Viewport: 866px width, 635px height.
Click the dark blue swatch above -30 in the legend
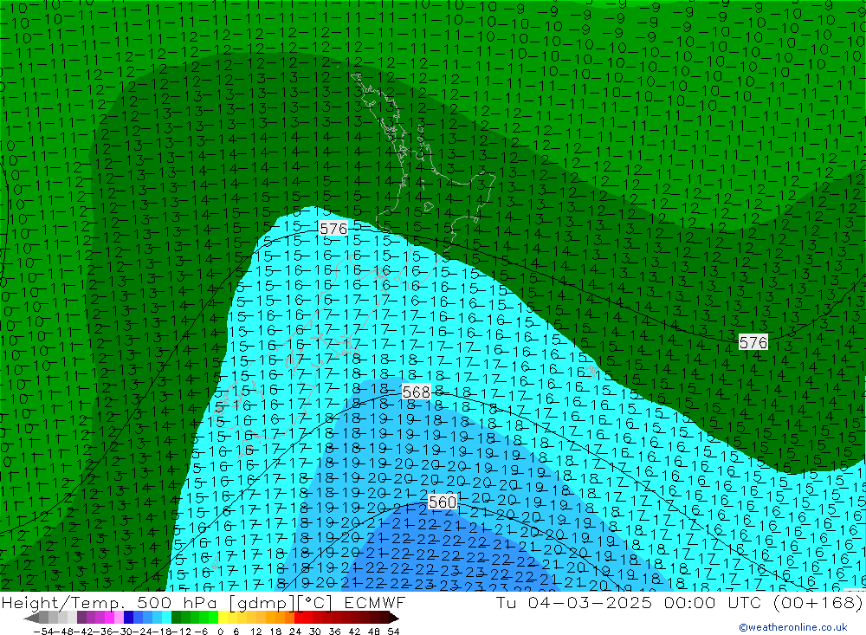[128, 619]
